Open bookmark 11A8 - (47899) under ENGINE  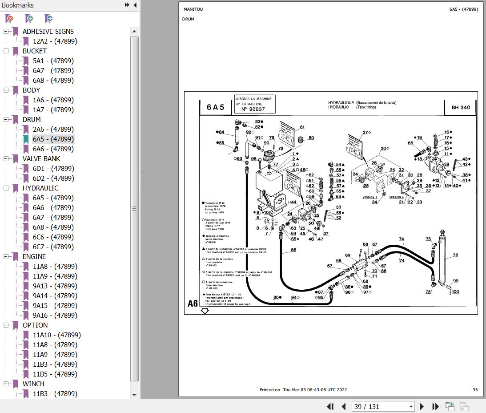point(55,267)
